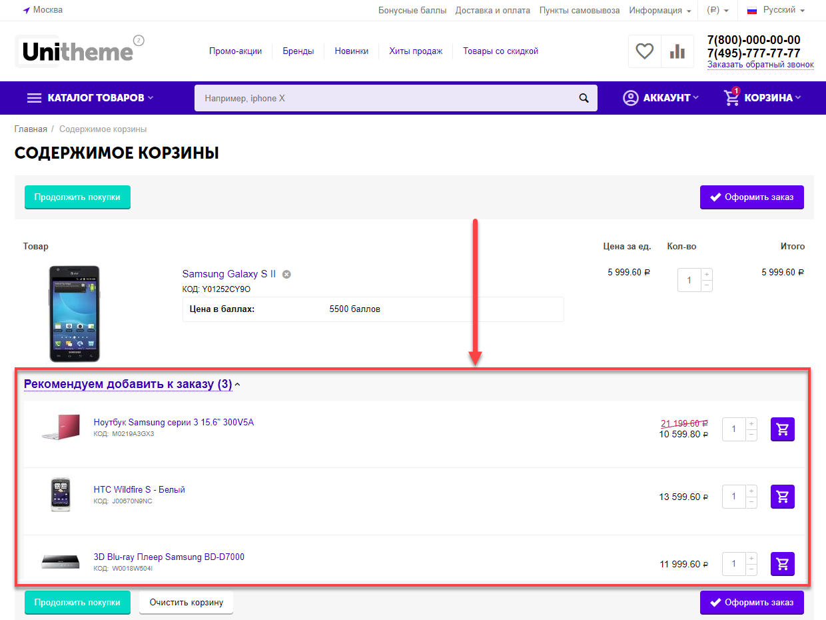Click the Blu-ray player quantity field
This screenshot has width=826, height=620.
pyautogui.click(x=734, y=564)
